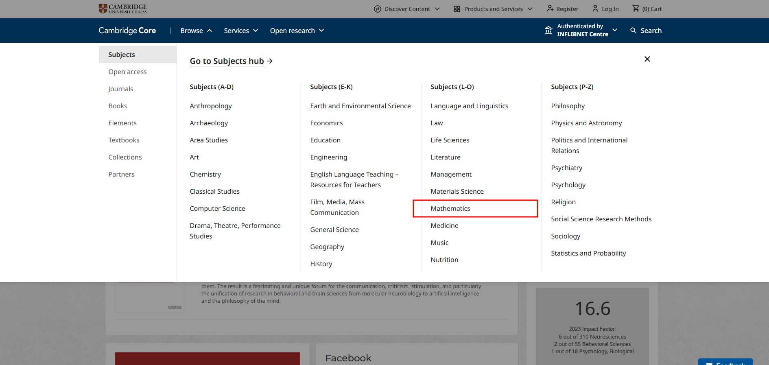
Task: Open Search with the magnifier icon
Action: (633, 31)
